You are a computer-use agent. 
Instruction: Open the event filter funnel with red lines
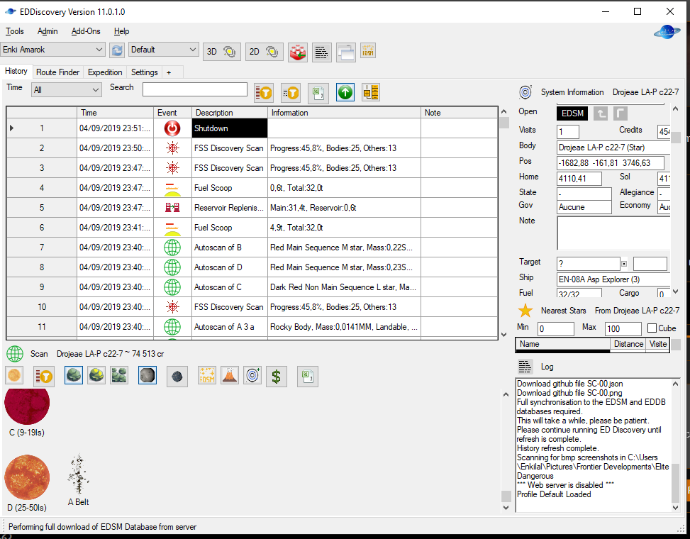(264, 93)
